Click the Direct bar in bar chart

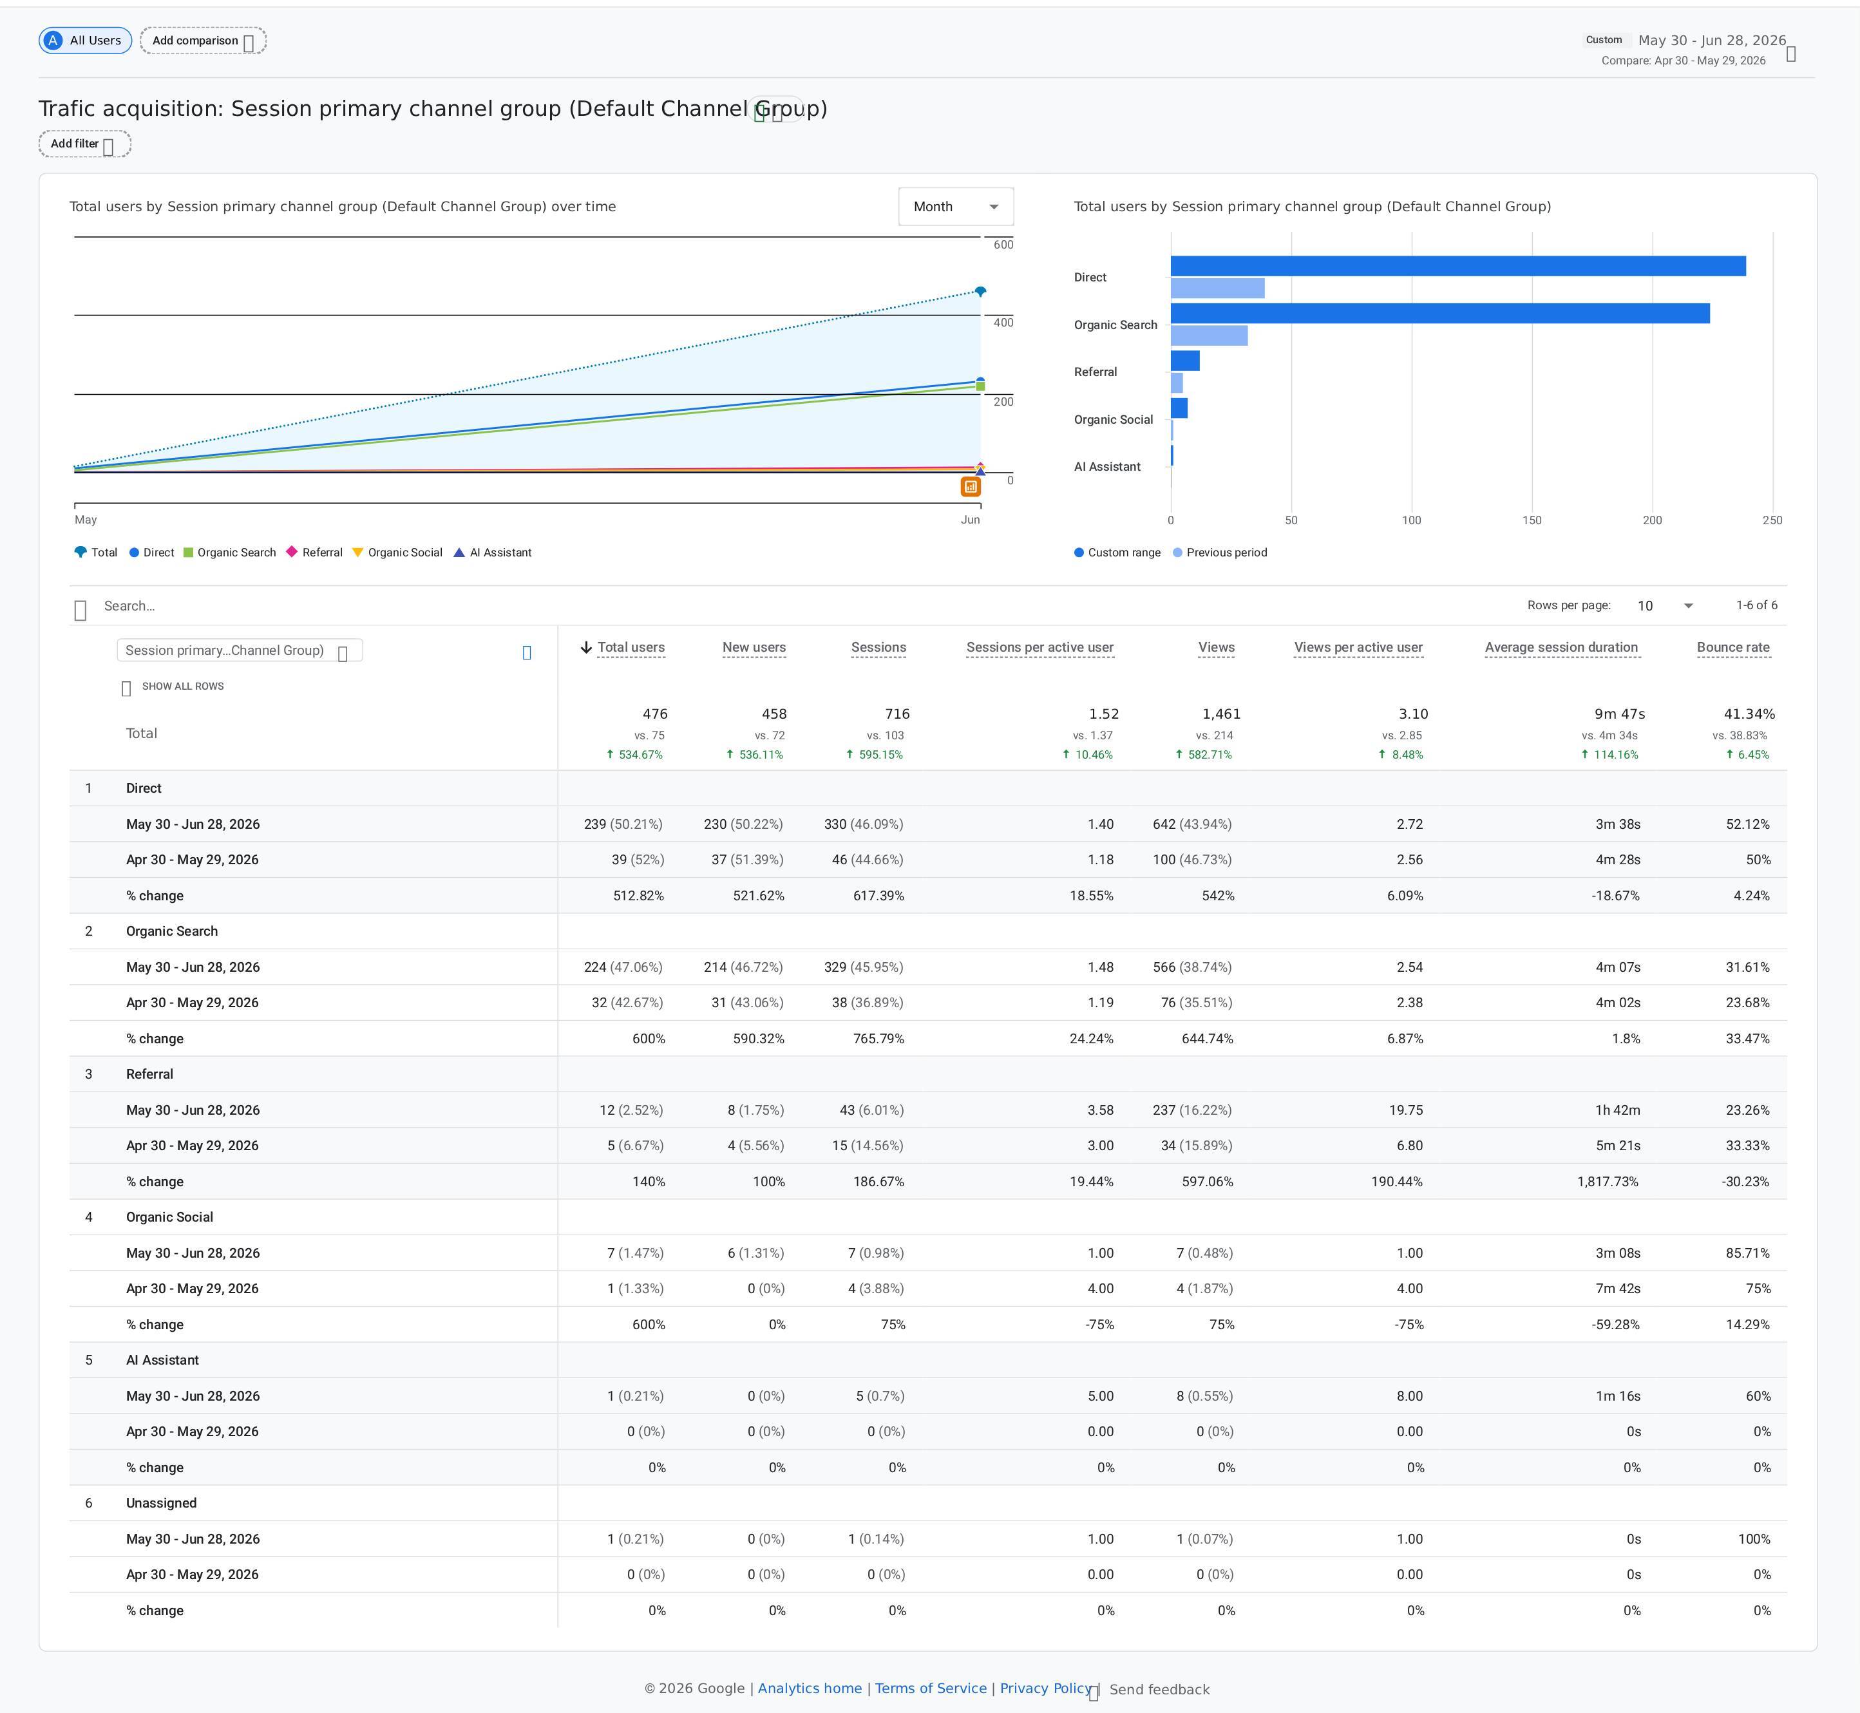pos(1457,266)
